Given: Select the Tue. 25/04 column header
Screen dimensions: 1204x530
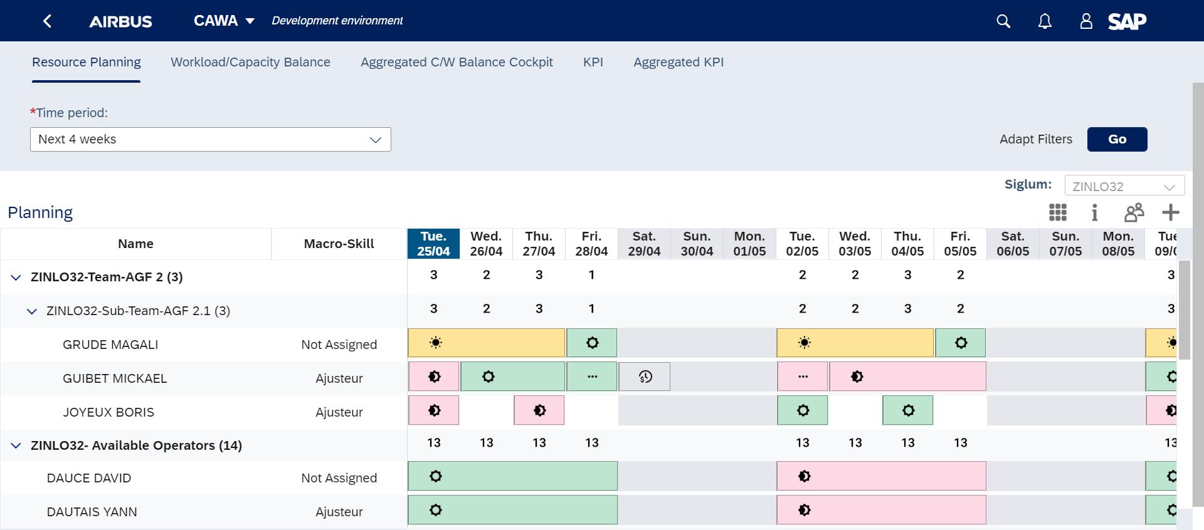Looking at the screenshot, I should pyautogui.click(x=434, y=244).
